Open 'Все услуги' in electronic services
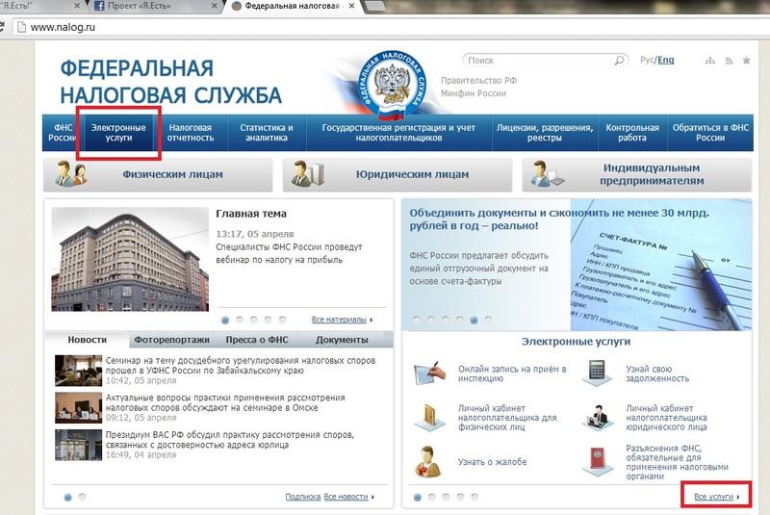This screenshot has height=515, width=770. pyautogui.click(x=715, y=497)
